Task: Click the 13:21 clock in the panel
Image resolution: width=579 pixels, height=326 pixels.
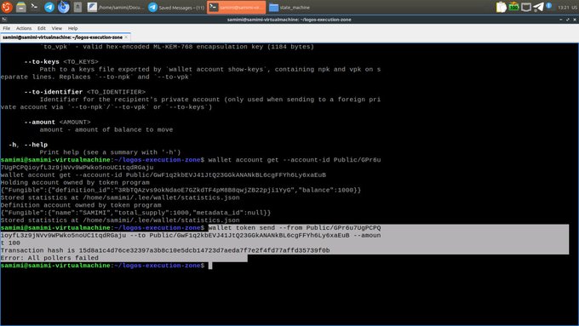Action: (x=563, y=8)
